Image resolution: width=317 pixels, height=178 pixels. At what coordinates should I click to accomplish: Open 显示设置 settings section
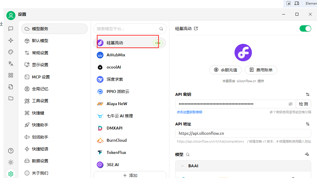[54, 65]
